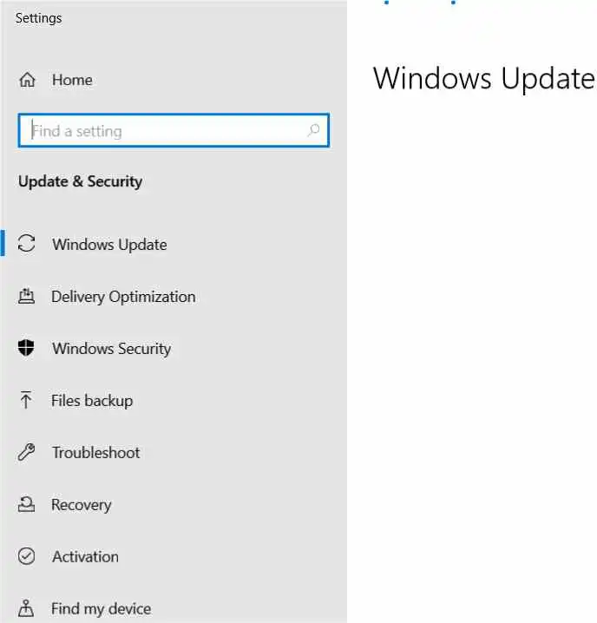Viewport: 597px width, 623px height.
Task: Click the Settings window title text
Action: (38, 18)
